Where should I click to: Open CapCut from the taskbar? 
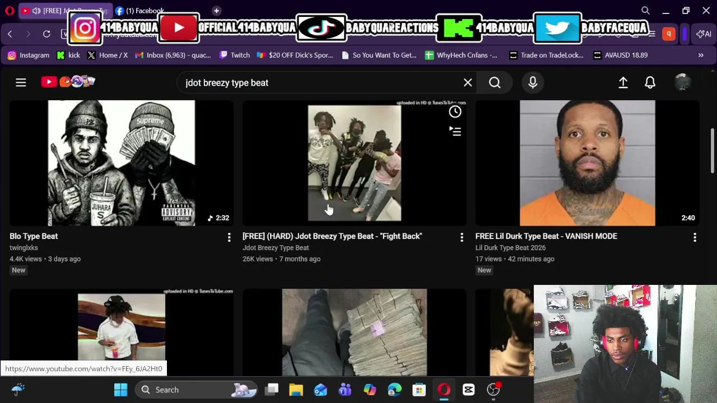pyautogui.click(x=469, y=390)
